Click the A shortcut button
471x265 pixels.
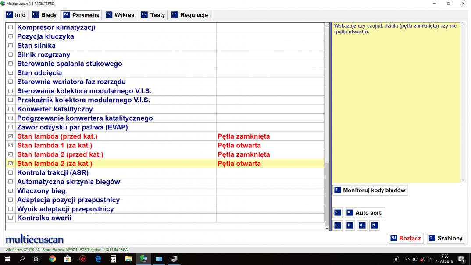click(362, 226)
